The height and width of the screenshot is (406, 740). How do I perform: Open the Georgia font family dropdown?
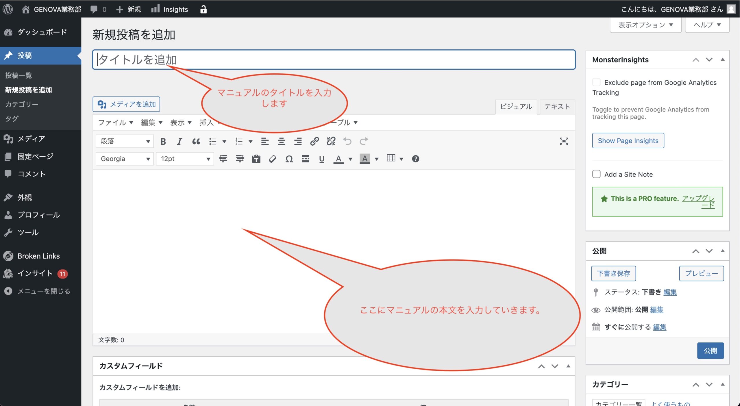point(125,159)
